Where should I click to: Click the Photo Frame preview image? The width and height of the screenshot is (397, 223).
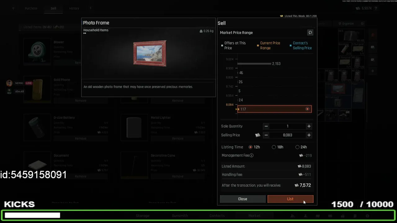tap(150, 53)
